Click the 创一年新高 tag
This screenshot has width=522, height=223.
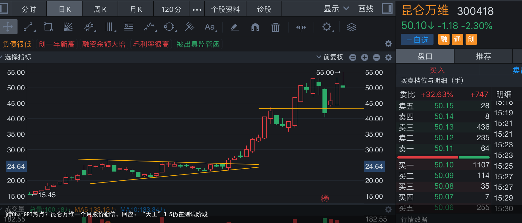point(57,44)
